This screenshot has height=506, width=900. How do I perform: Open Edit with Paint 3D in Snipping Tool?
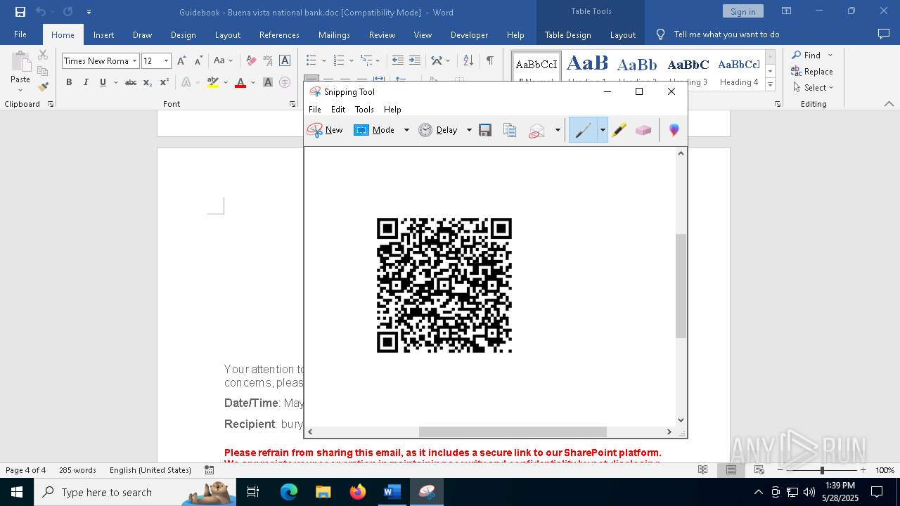pos(674,130)
